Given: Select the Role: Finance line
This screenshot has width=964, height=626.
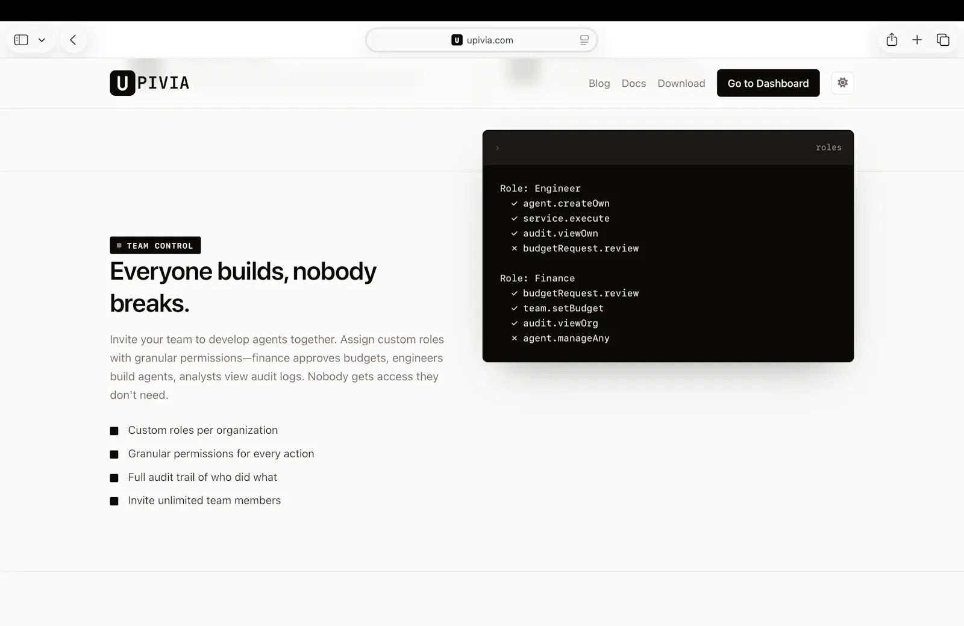Looking at the screenshot, I should click(x=537, y=278).
